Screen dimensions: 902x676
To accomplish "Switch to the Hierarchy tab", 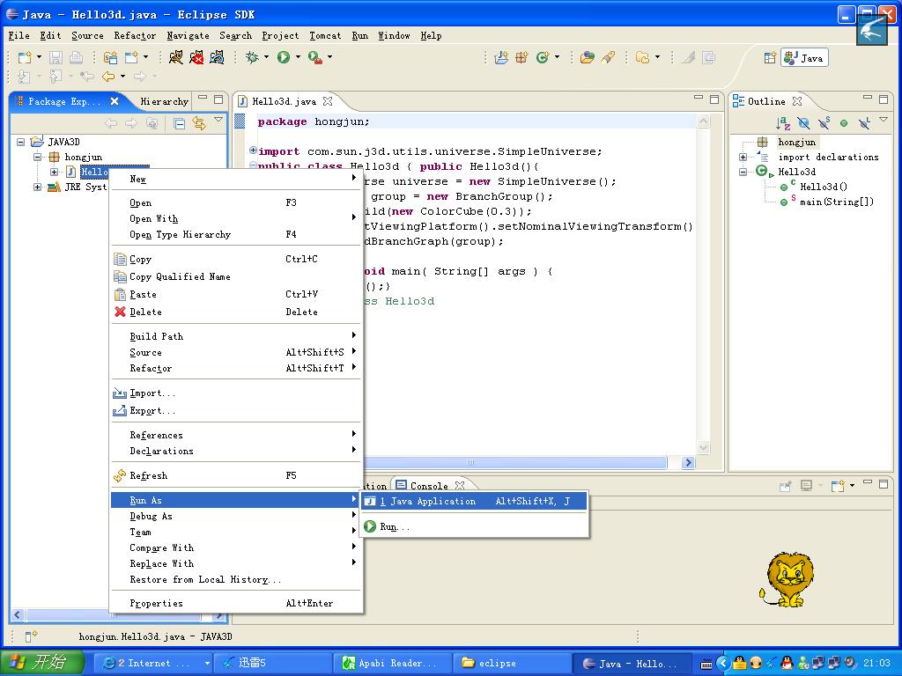I will coord(164,102).
